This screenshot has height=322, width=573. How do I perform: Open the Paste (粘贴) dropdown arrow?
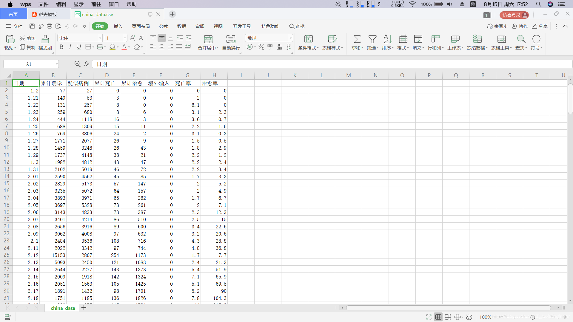[15, 48]
